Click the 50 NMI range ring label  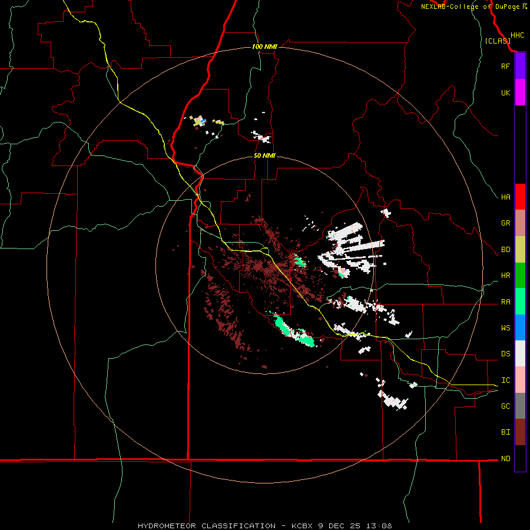pos(264,155)
